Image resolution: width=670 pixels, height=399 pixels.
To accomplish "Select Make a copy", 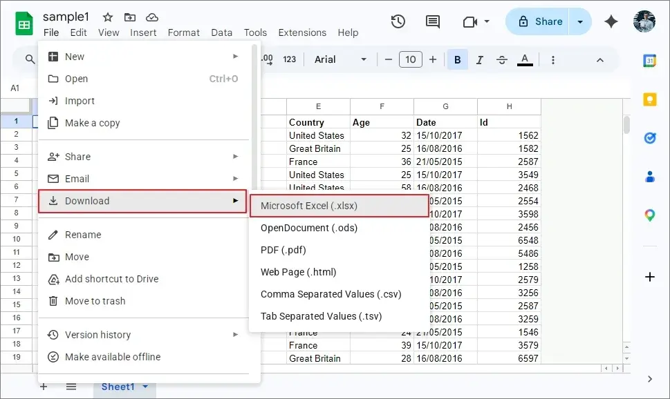I will point(142,123).
